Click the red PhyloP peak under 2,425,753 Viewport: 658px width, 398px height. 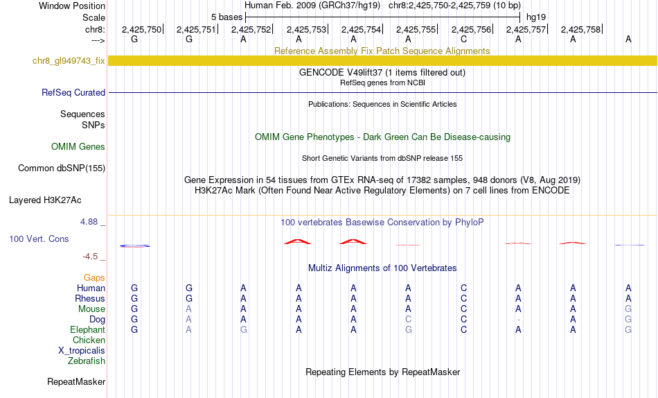click(298, 242)
